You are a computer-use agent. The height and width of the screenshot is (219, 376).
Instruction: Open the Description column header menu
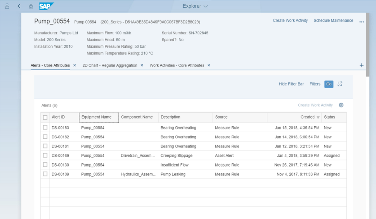tap(186, 117)
